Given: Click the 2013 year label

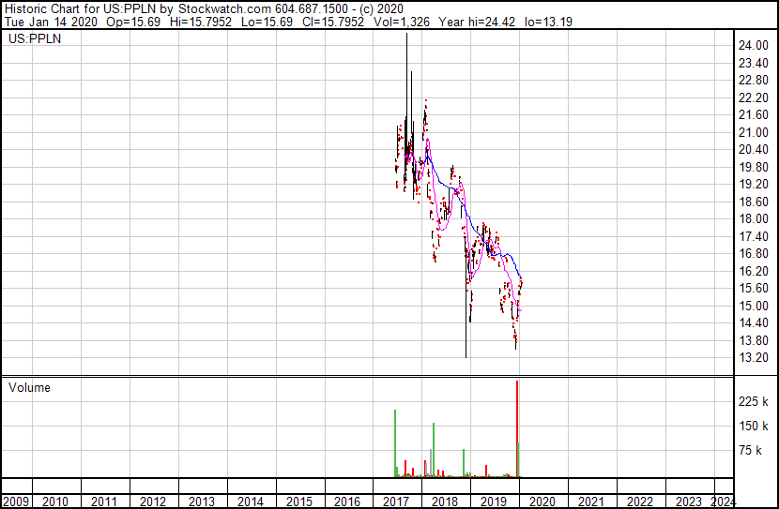Looking at the screenshot, I should point(201,502).
